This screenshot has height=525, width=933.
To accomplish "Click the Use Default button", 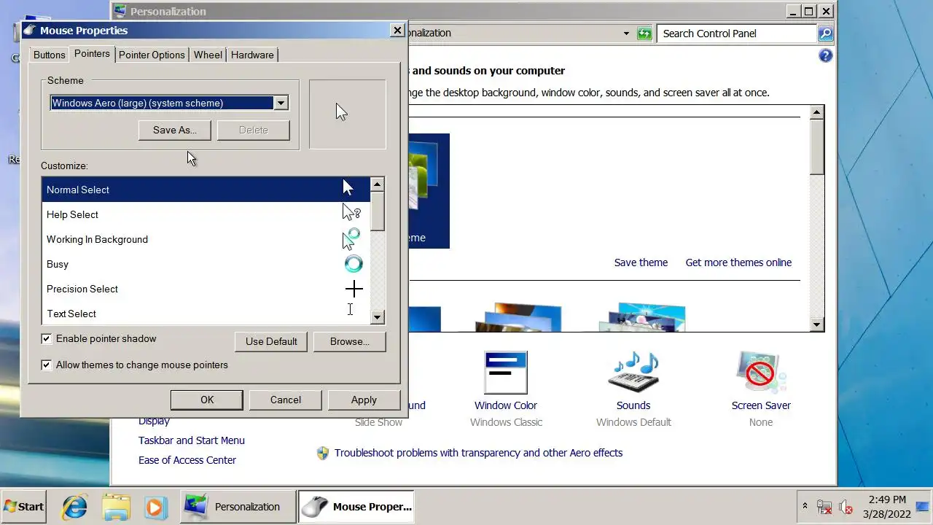I will coord(271,341).
